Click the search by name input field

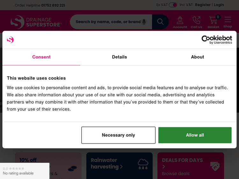(x=108, y=22)
